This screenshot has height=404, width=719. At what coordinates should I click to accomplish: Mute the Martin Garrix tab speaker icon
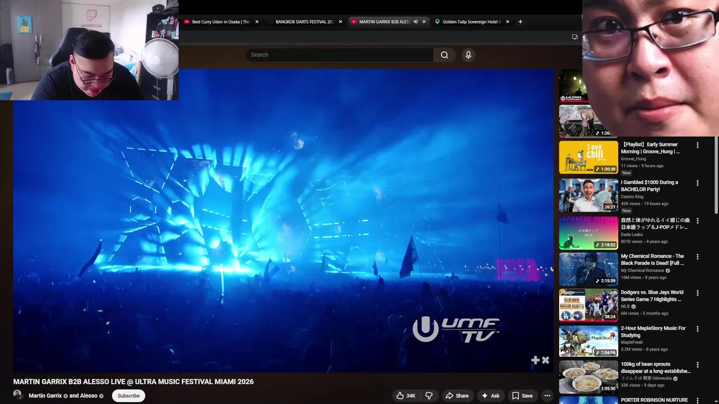pos(416,22)
